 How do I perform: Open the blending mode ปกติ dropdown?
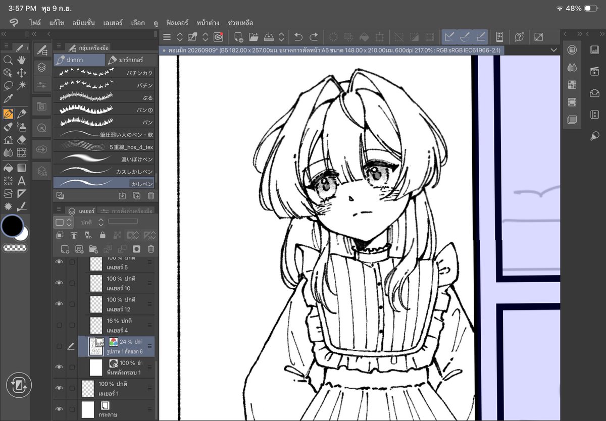coord(91,222)
